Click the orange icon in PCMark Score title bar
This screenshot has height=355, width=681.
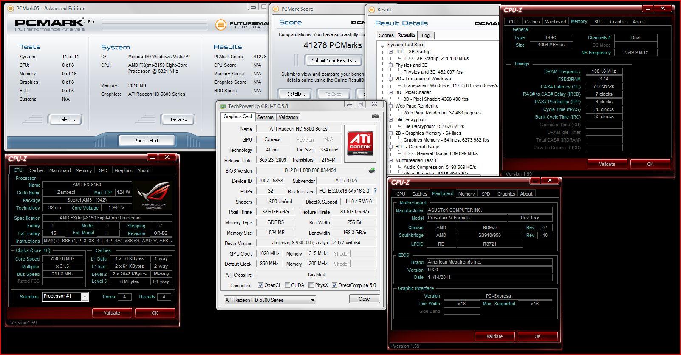coord(275,9)
